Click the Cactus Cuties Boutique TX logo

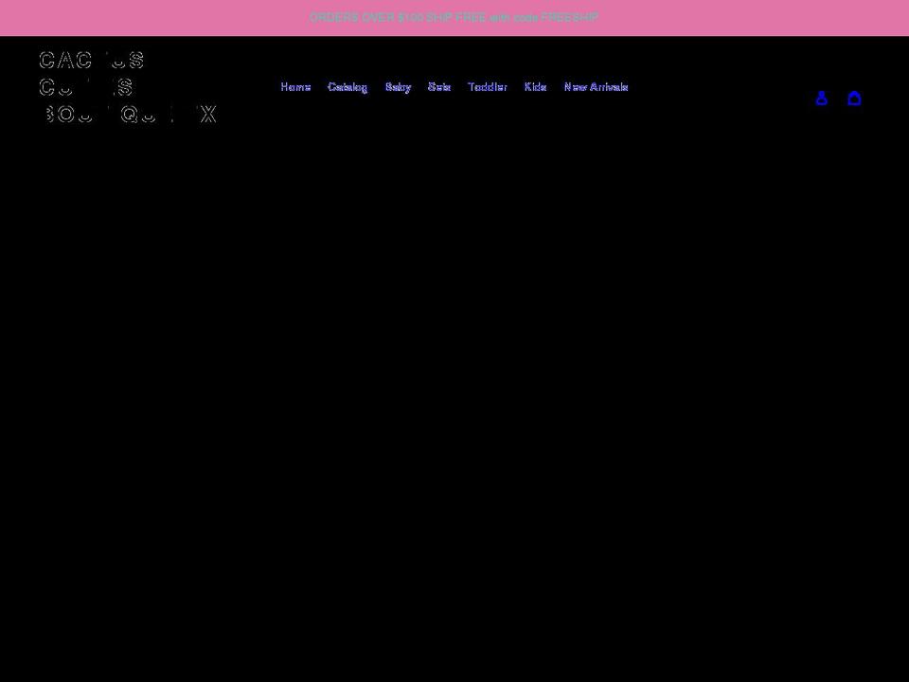(x=128, y=86)
